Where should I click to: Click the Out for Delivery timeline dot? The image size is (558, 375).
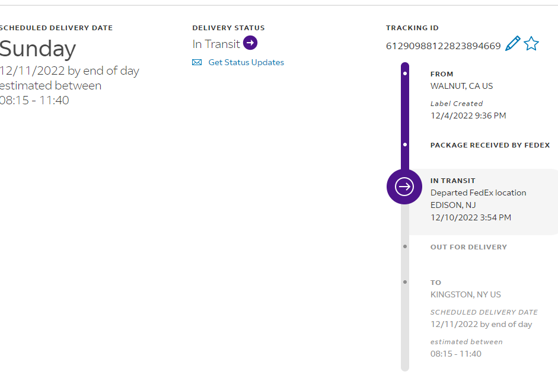click(x=405, y=246)
